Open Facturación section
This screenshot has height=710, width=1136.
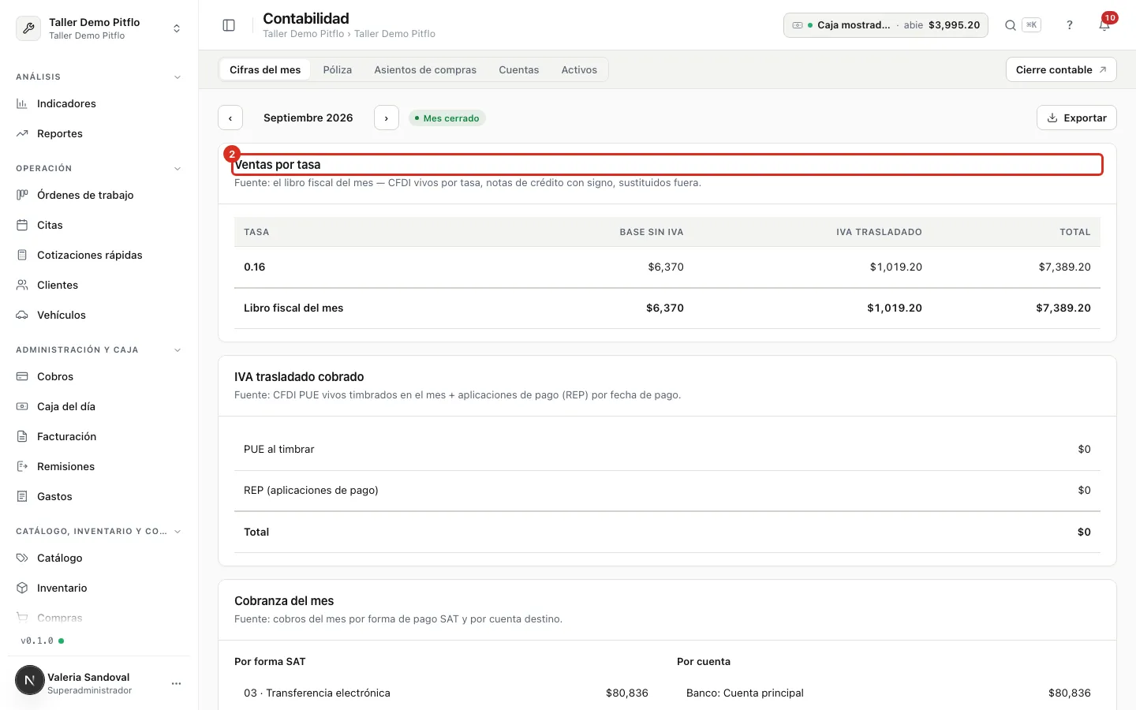point(99,436)
